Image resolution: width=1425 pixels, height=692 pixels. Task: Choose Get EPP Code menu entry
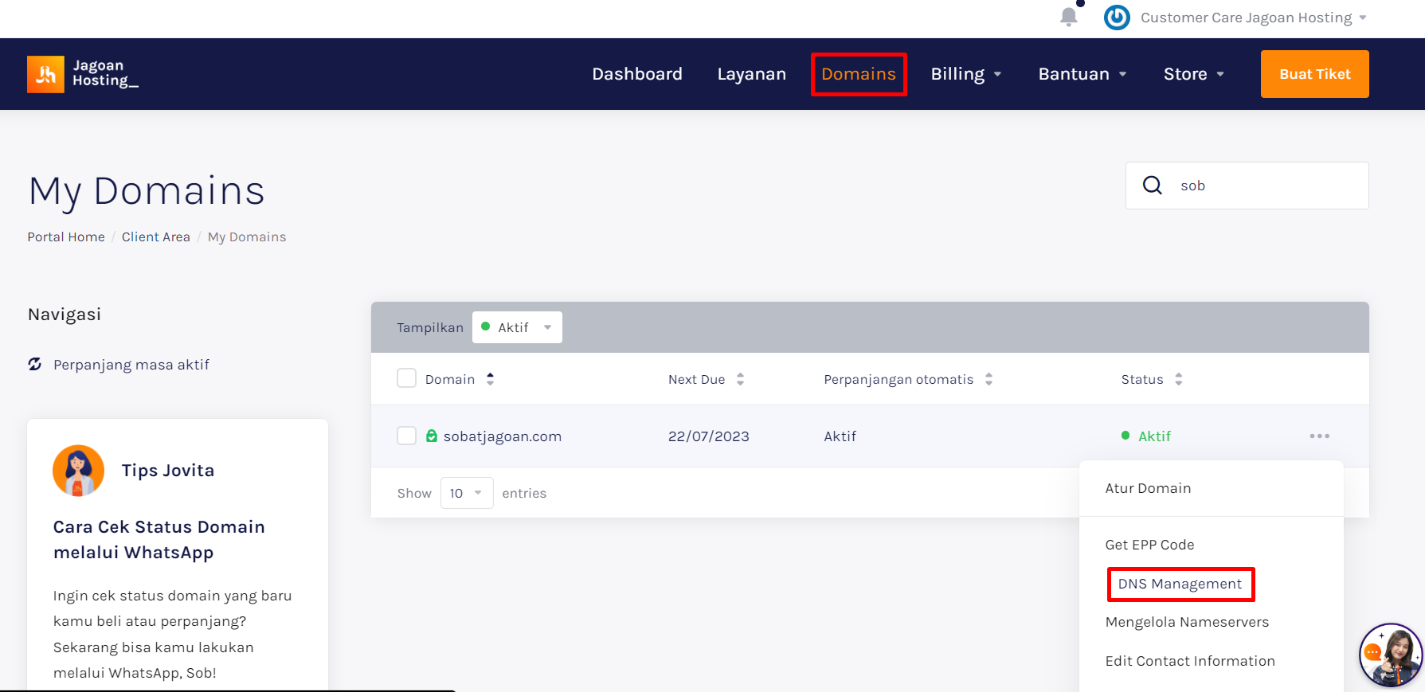(x=1149, y=545)
